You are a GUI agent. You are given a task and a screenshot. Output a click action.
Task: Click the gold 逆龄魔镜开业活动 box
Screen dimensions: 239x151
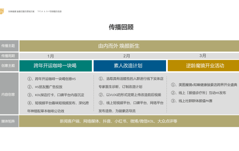(203, 66)
